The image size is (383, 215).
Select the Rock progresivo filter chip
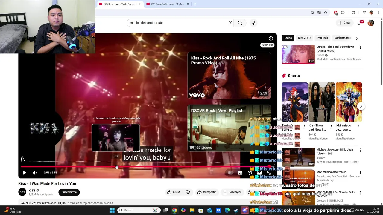342,38
